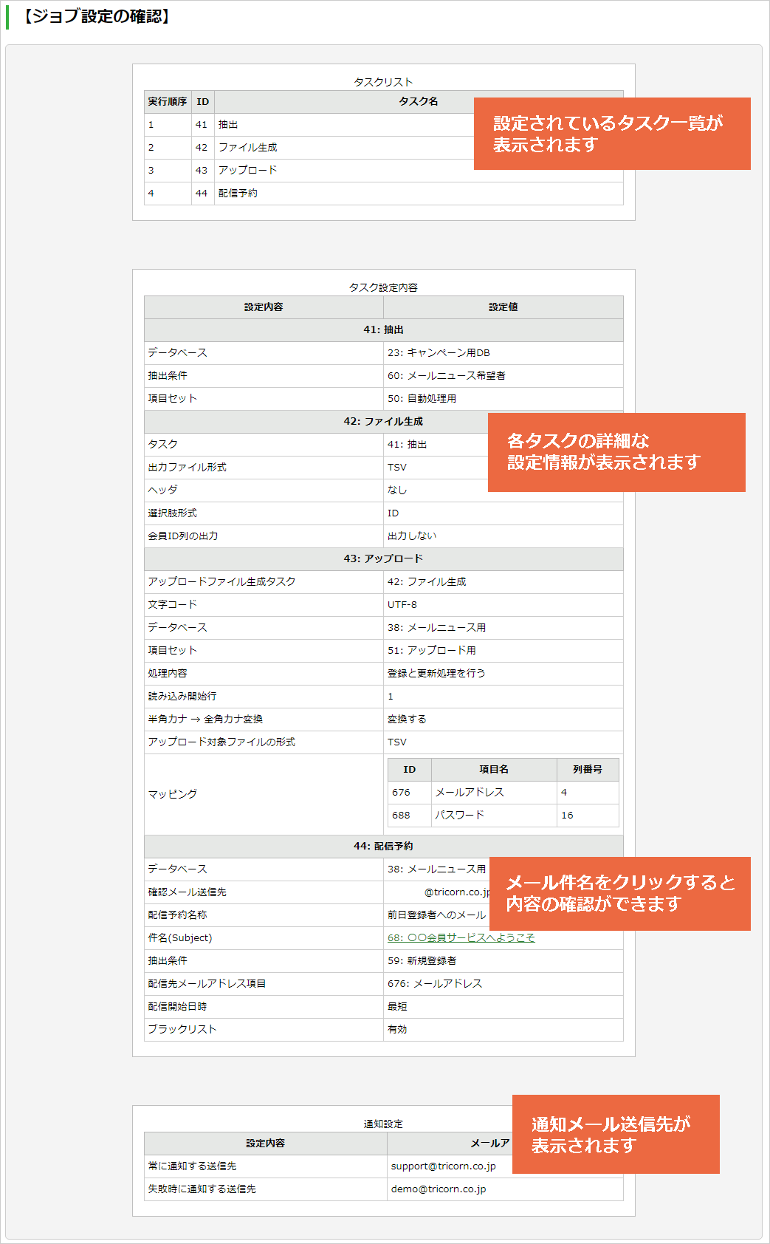Click the 43: アップロード section header

pyautogui.click(x=383, y=559)
